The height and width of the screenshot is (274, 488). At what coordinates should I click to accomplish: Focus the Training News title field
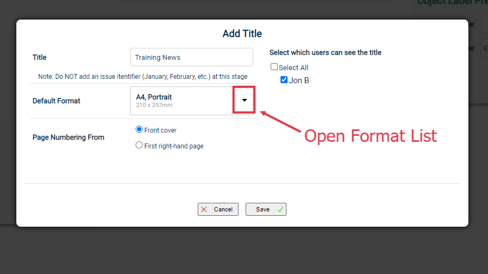191,57
